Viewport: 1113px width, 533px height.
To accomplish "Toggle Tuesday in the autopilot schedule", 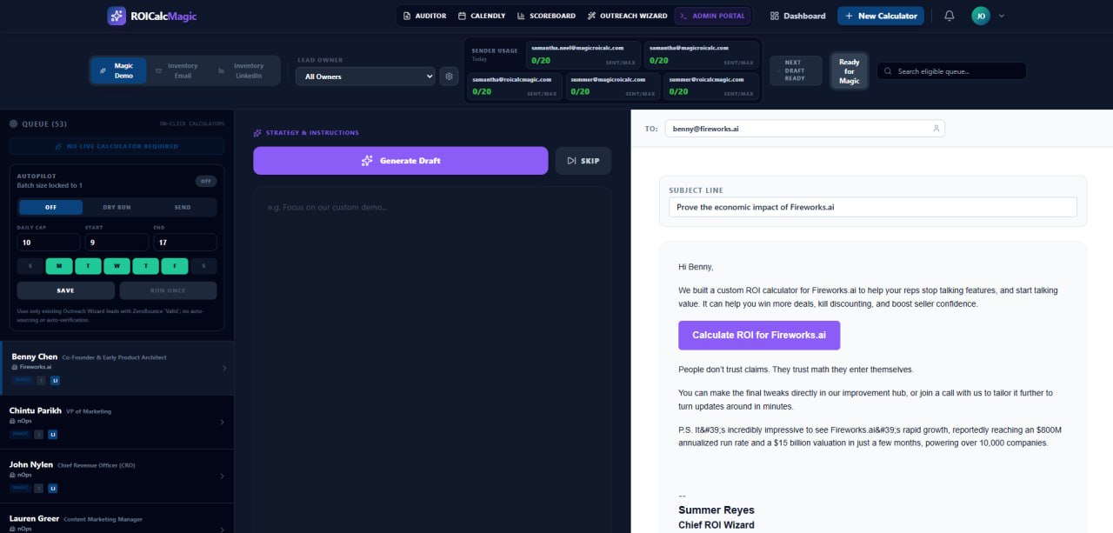I will click(x=88, y=266).
